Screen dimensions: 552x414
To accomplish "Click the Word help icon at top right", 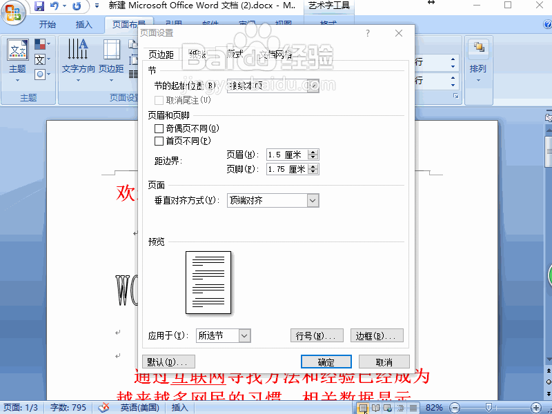I will (547, 24).
